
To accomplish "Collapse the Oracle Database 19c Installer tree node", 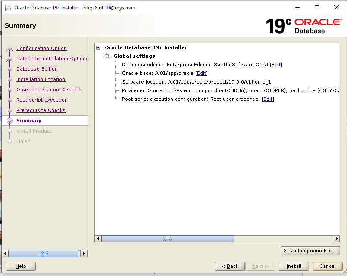I will [x=98, y=47].
